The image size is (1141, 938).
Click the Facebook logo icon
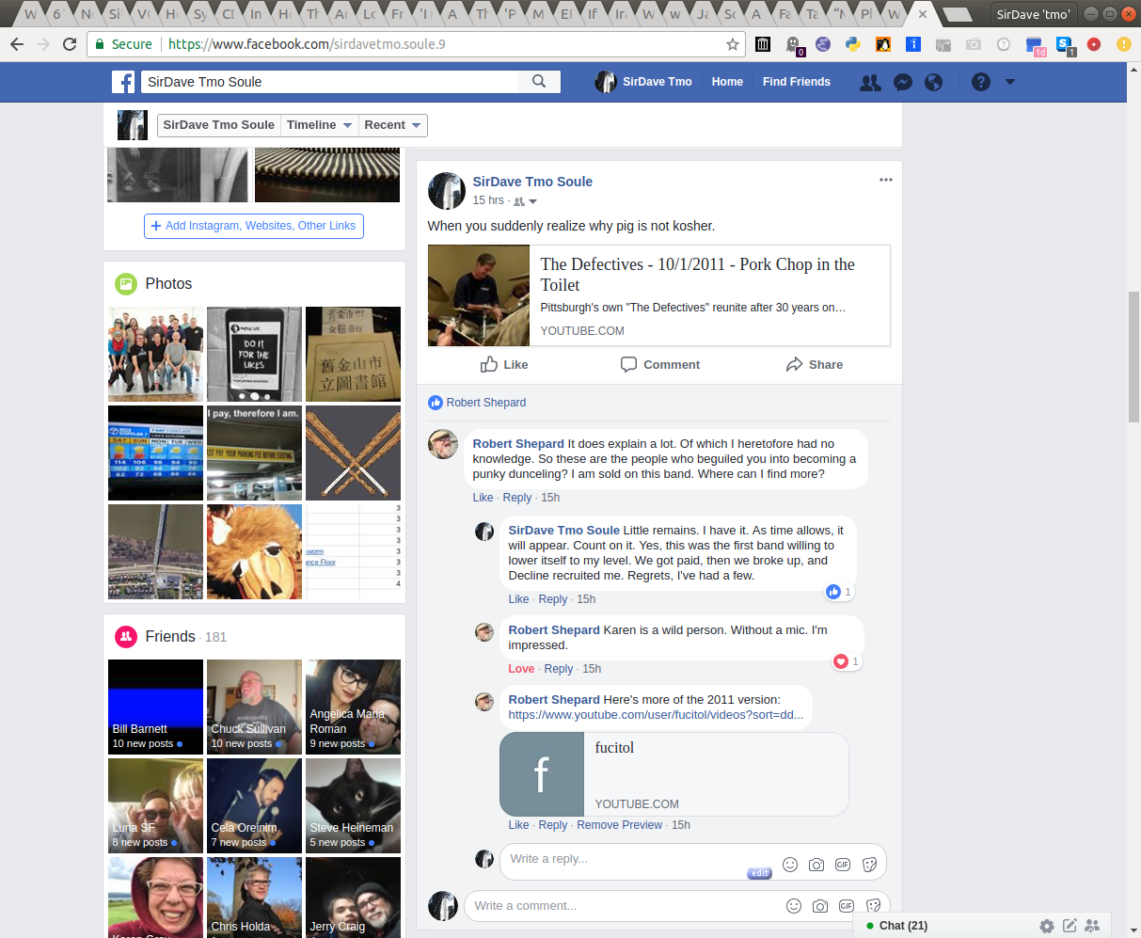coord(123,82)
